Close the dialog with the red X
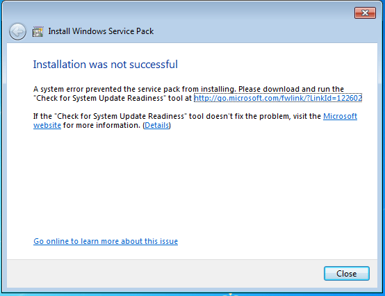The image size is (385, 296). [x=365, y=13]
